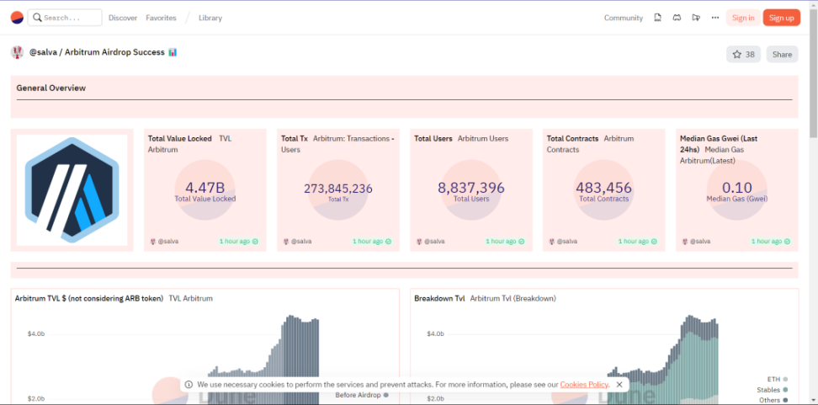The image size is (818, 405).
Task: Click the @salva avatar beside dashboard title
Action: pos(17,52)
